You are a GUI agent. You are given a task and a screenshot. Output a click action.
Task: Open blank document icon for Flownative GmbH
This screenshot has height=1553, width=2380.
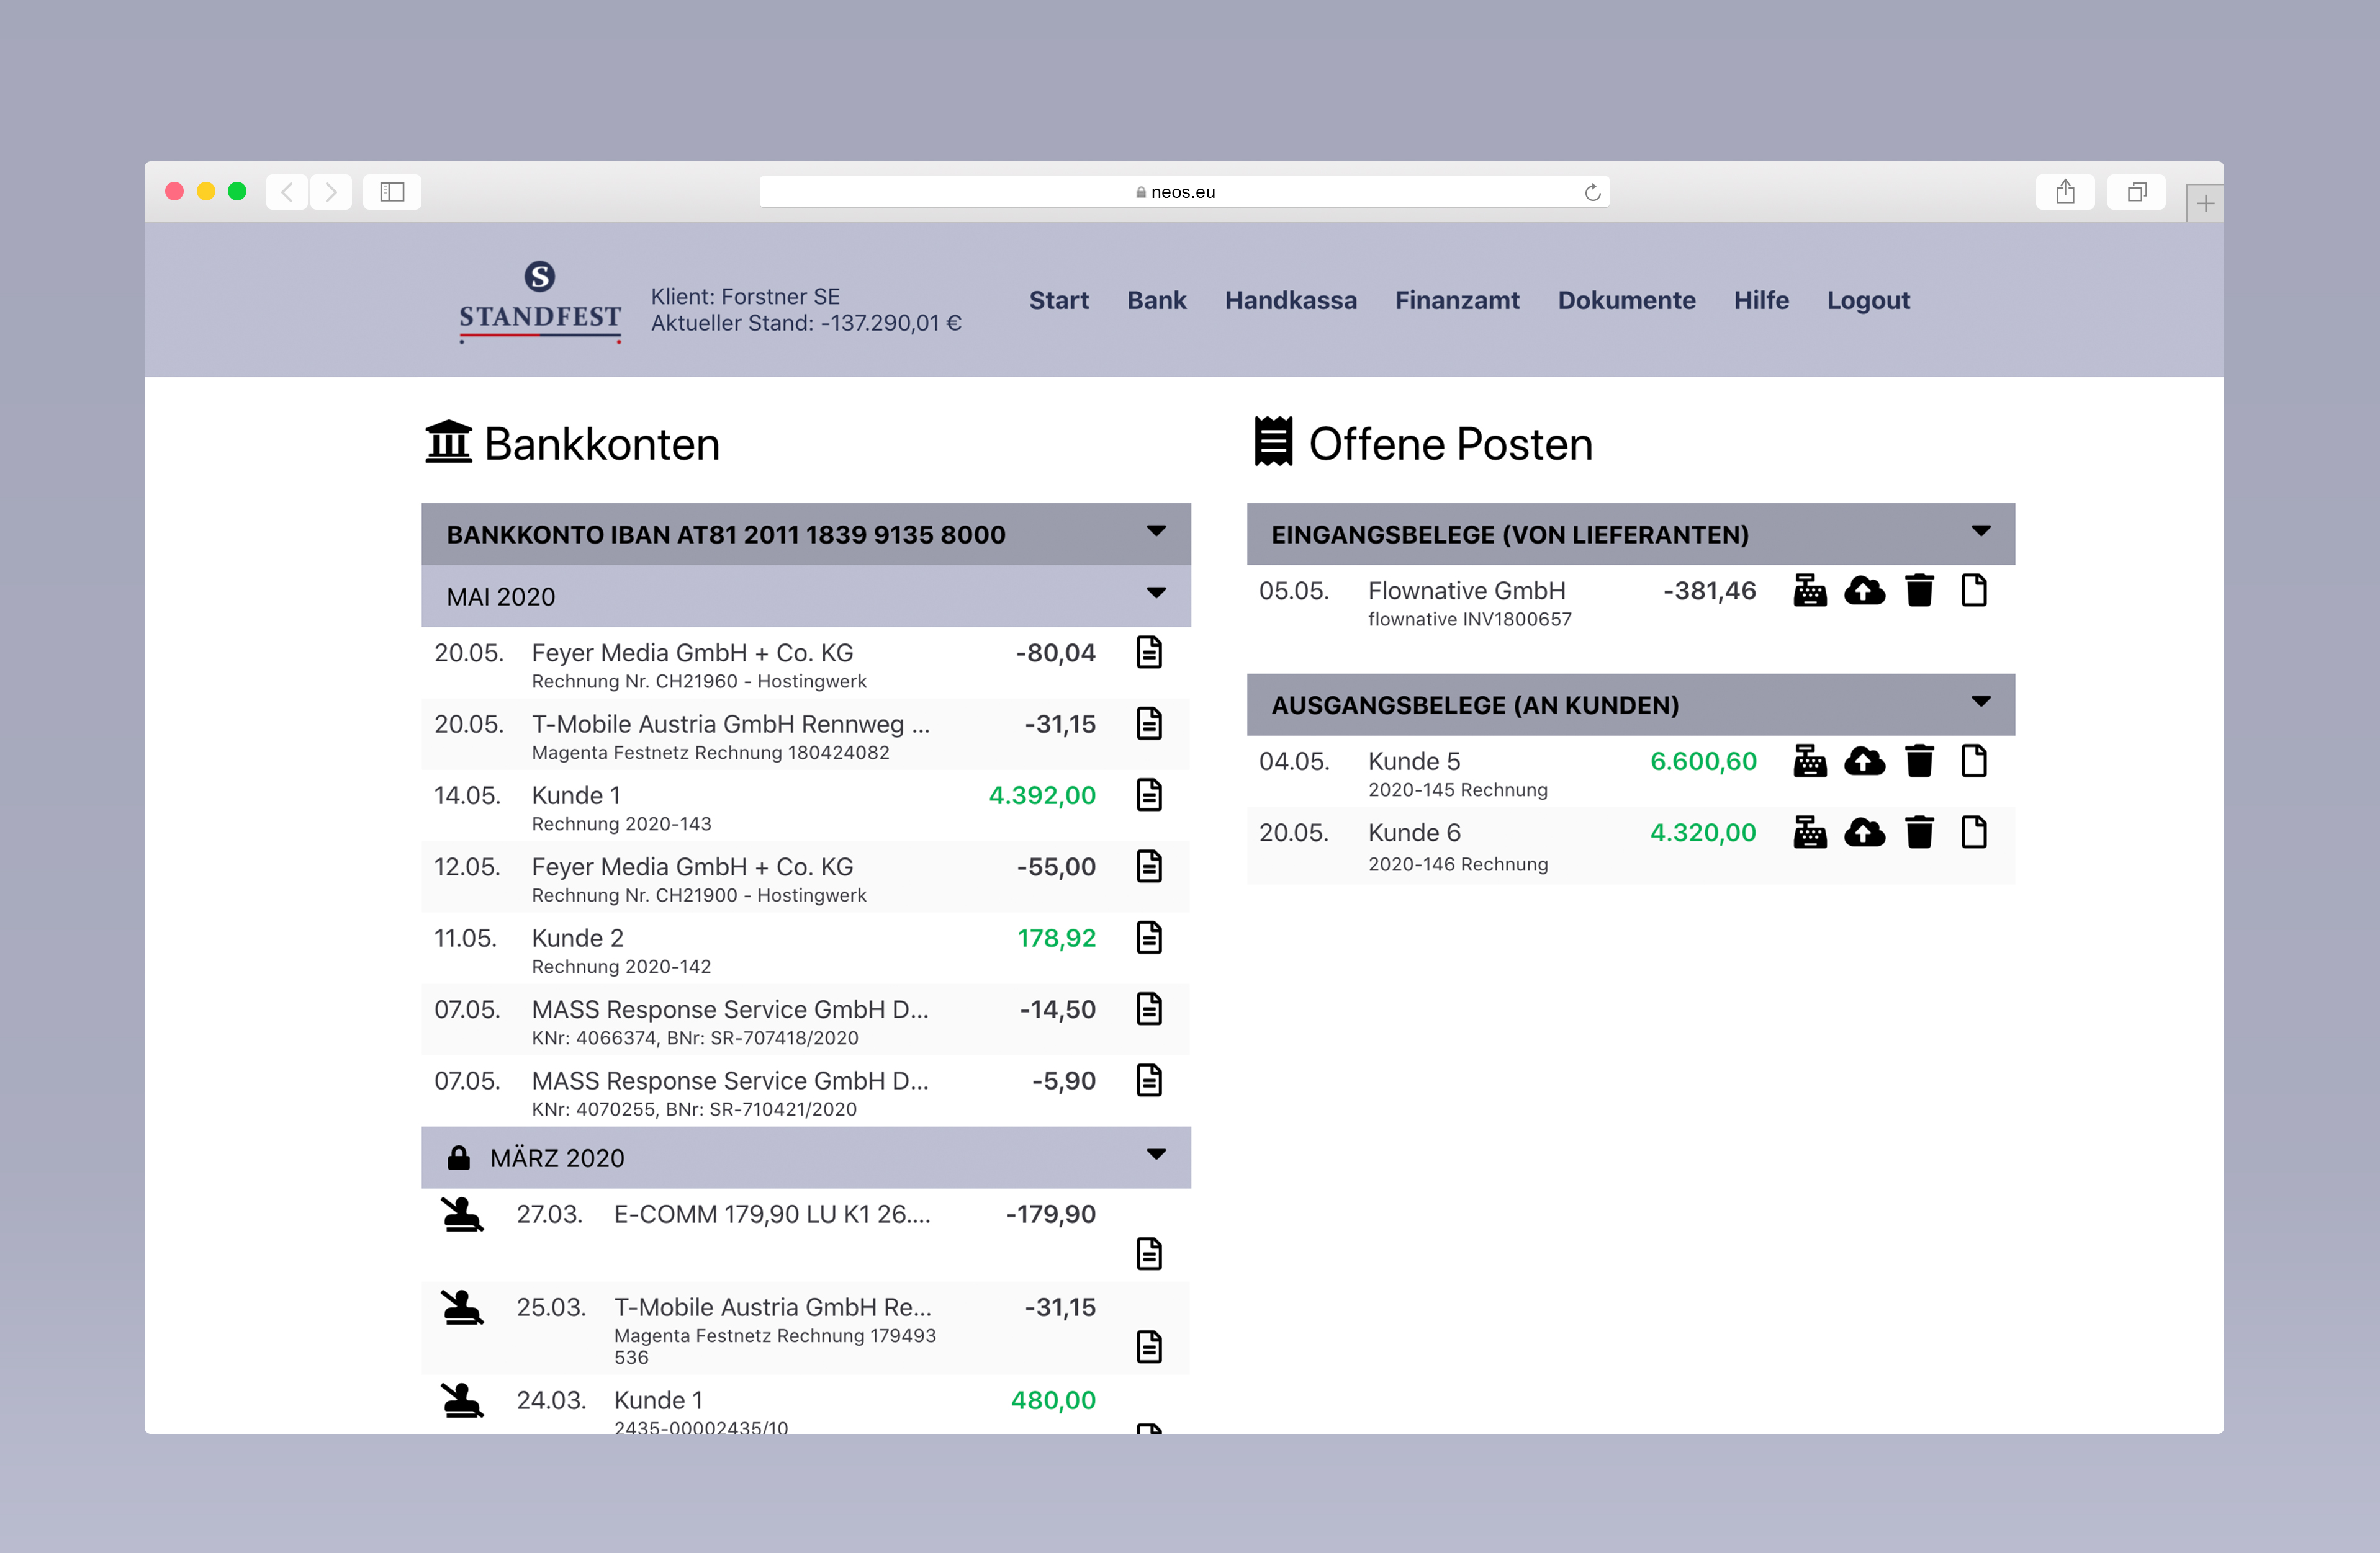coord(1973,591)
